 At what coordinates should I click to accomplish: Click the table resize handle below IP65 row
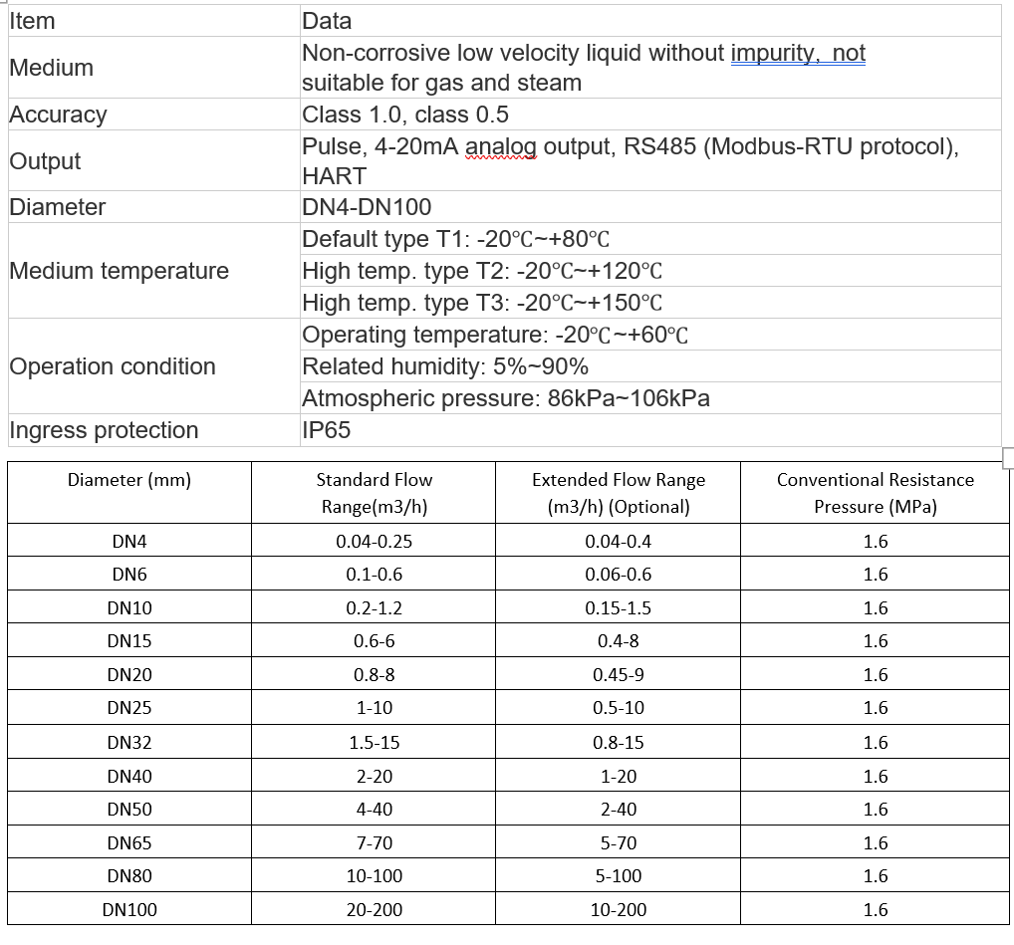1007,454
